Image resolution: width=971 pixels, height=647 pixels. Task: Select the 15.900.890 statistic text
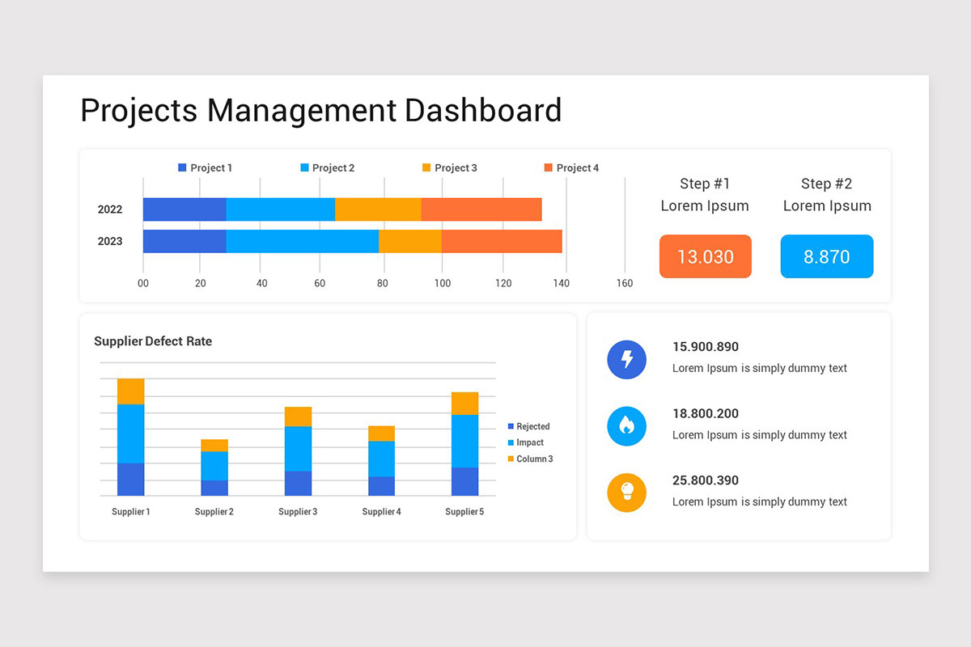coord(706,347)
